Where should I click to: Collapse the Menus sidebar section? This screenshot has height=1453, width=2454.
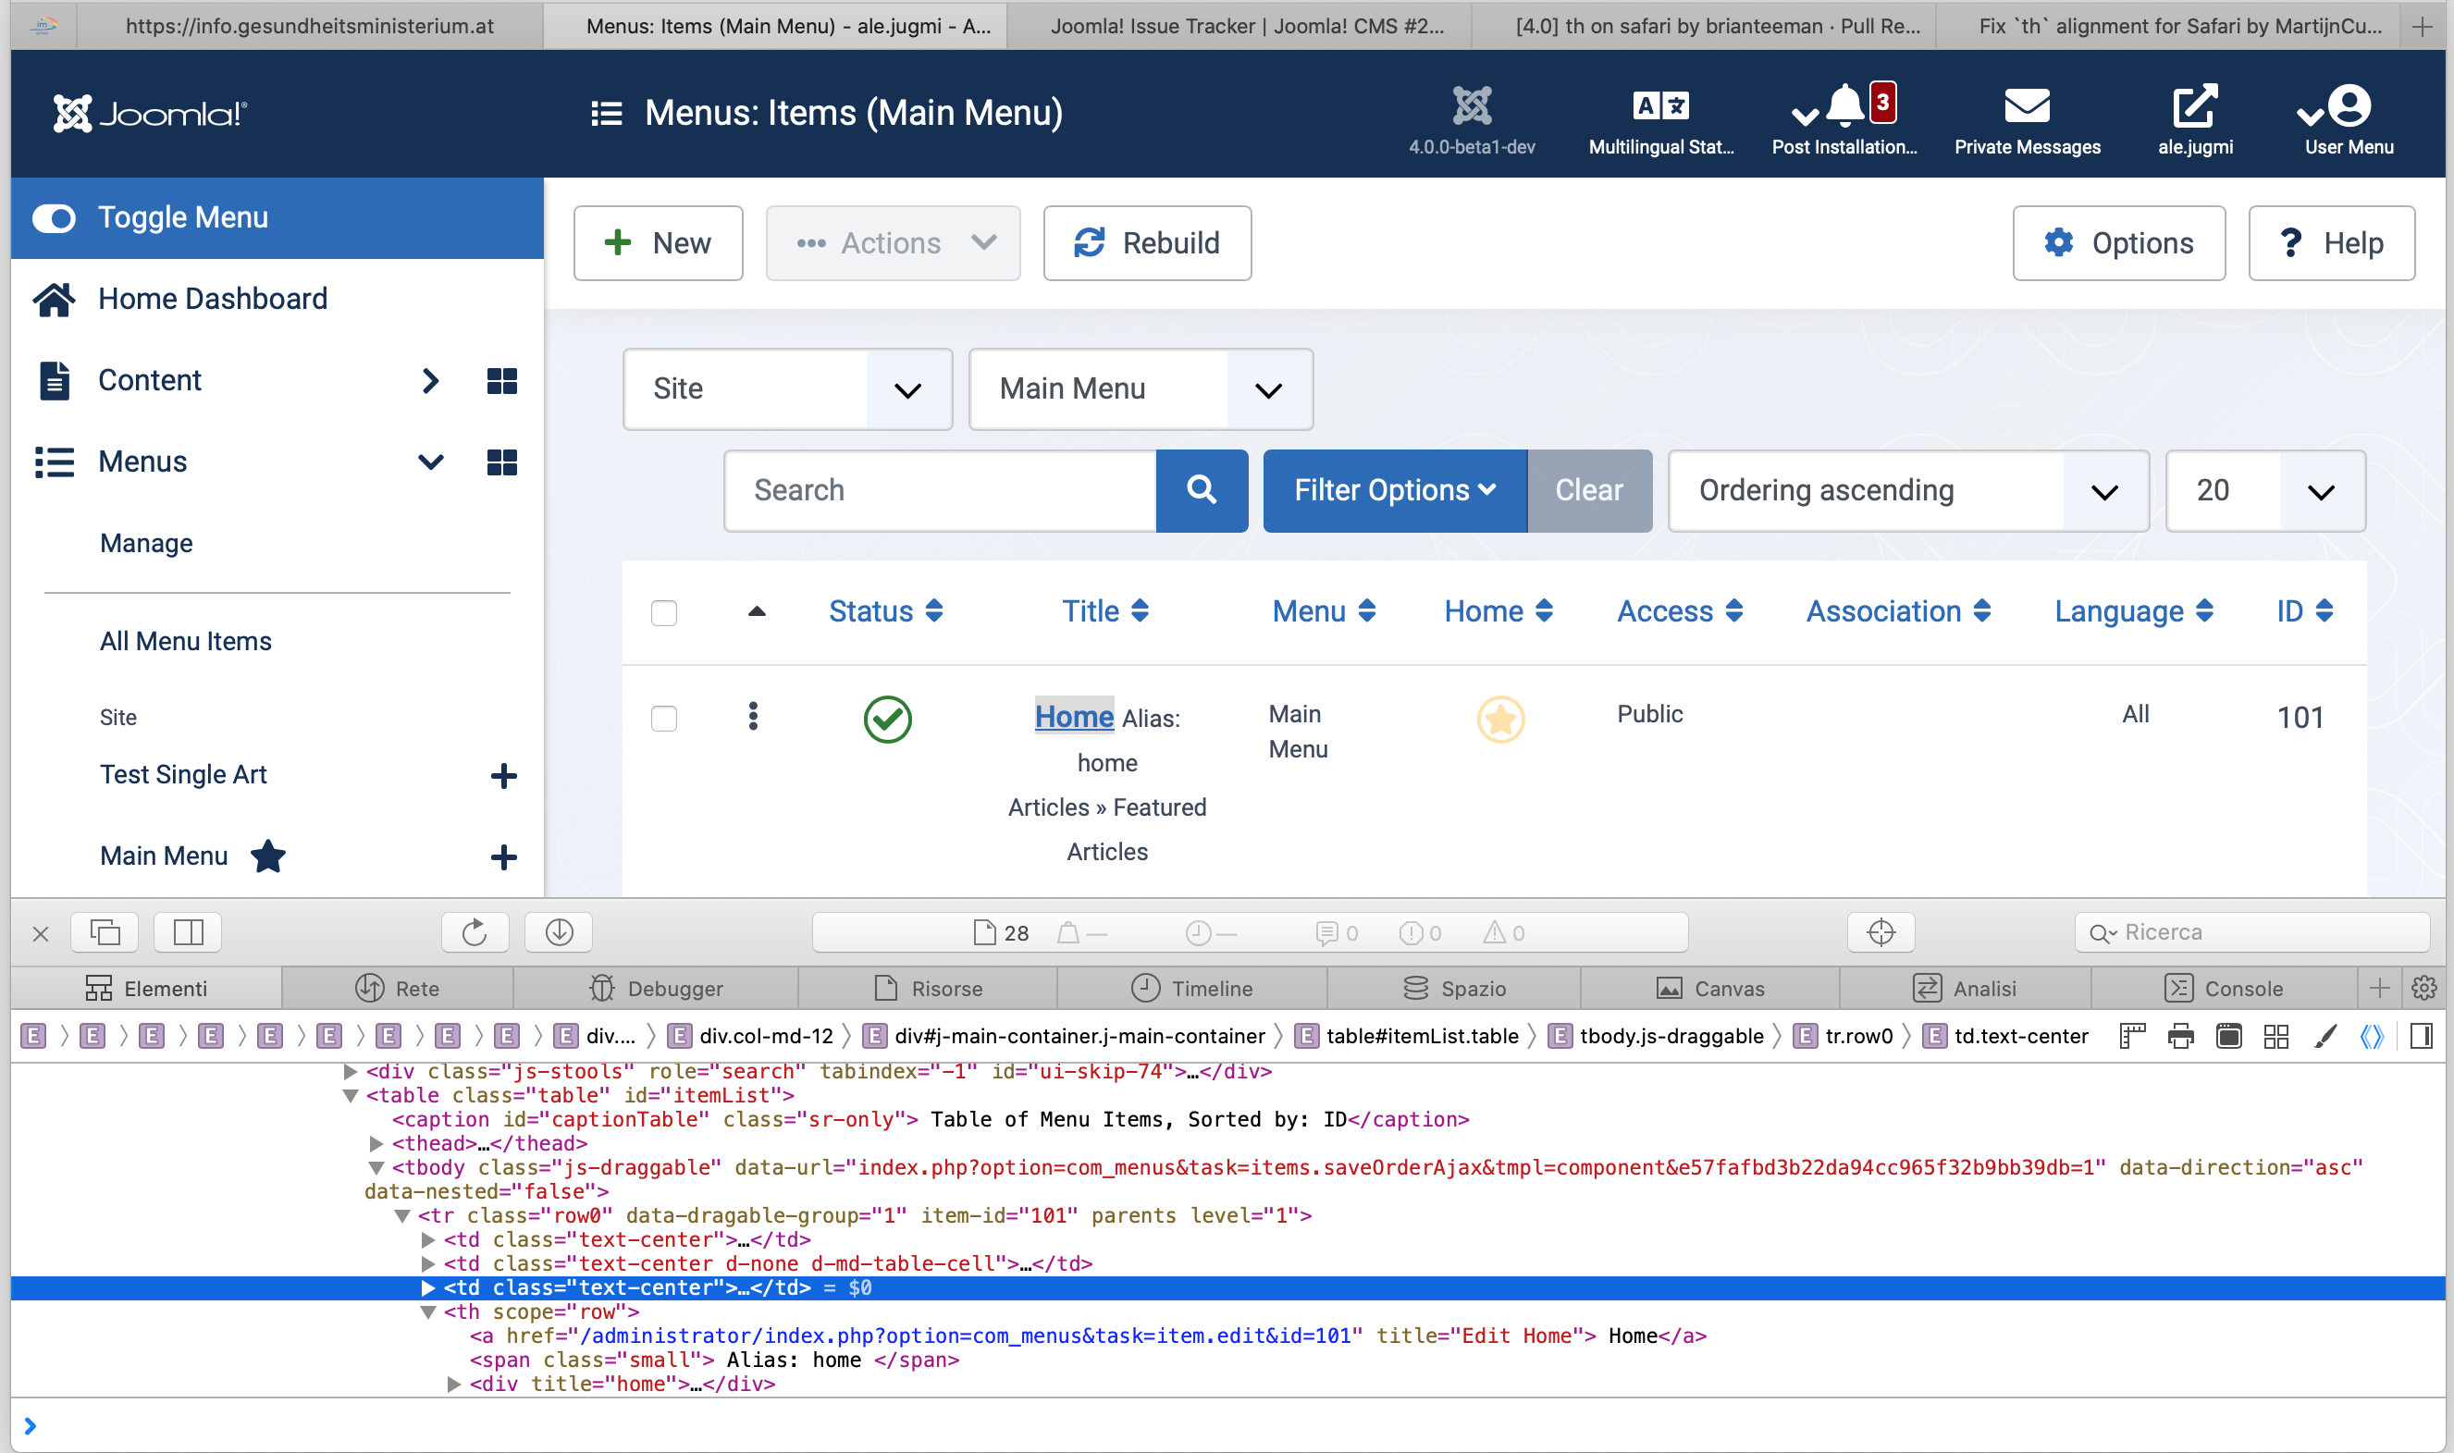[x=430, y=462]
